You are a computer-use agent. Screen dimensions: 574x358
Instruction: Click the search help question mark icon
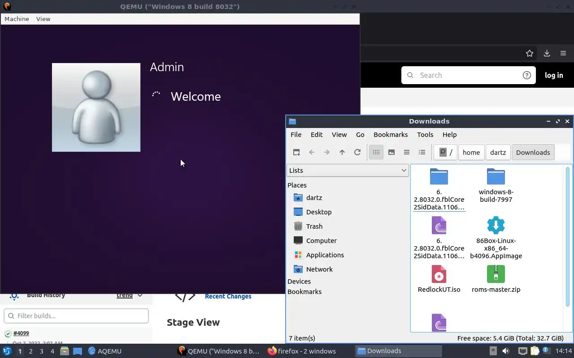click(x=527, y=75)
